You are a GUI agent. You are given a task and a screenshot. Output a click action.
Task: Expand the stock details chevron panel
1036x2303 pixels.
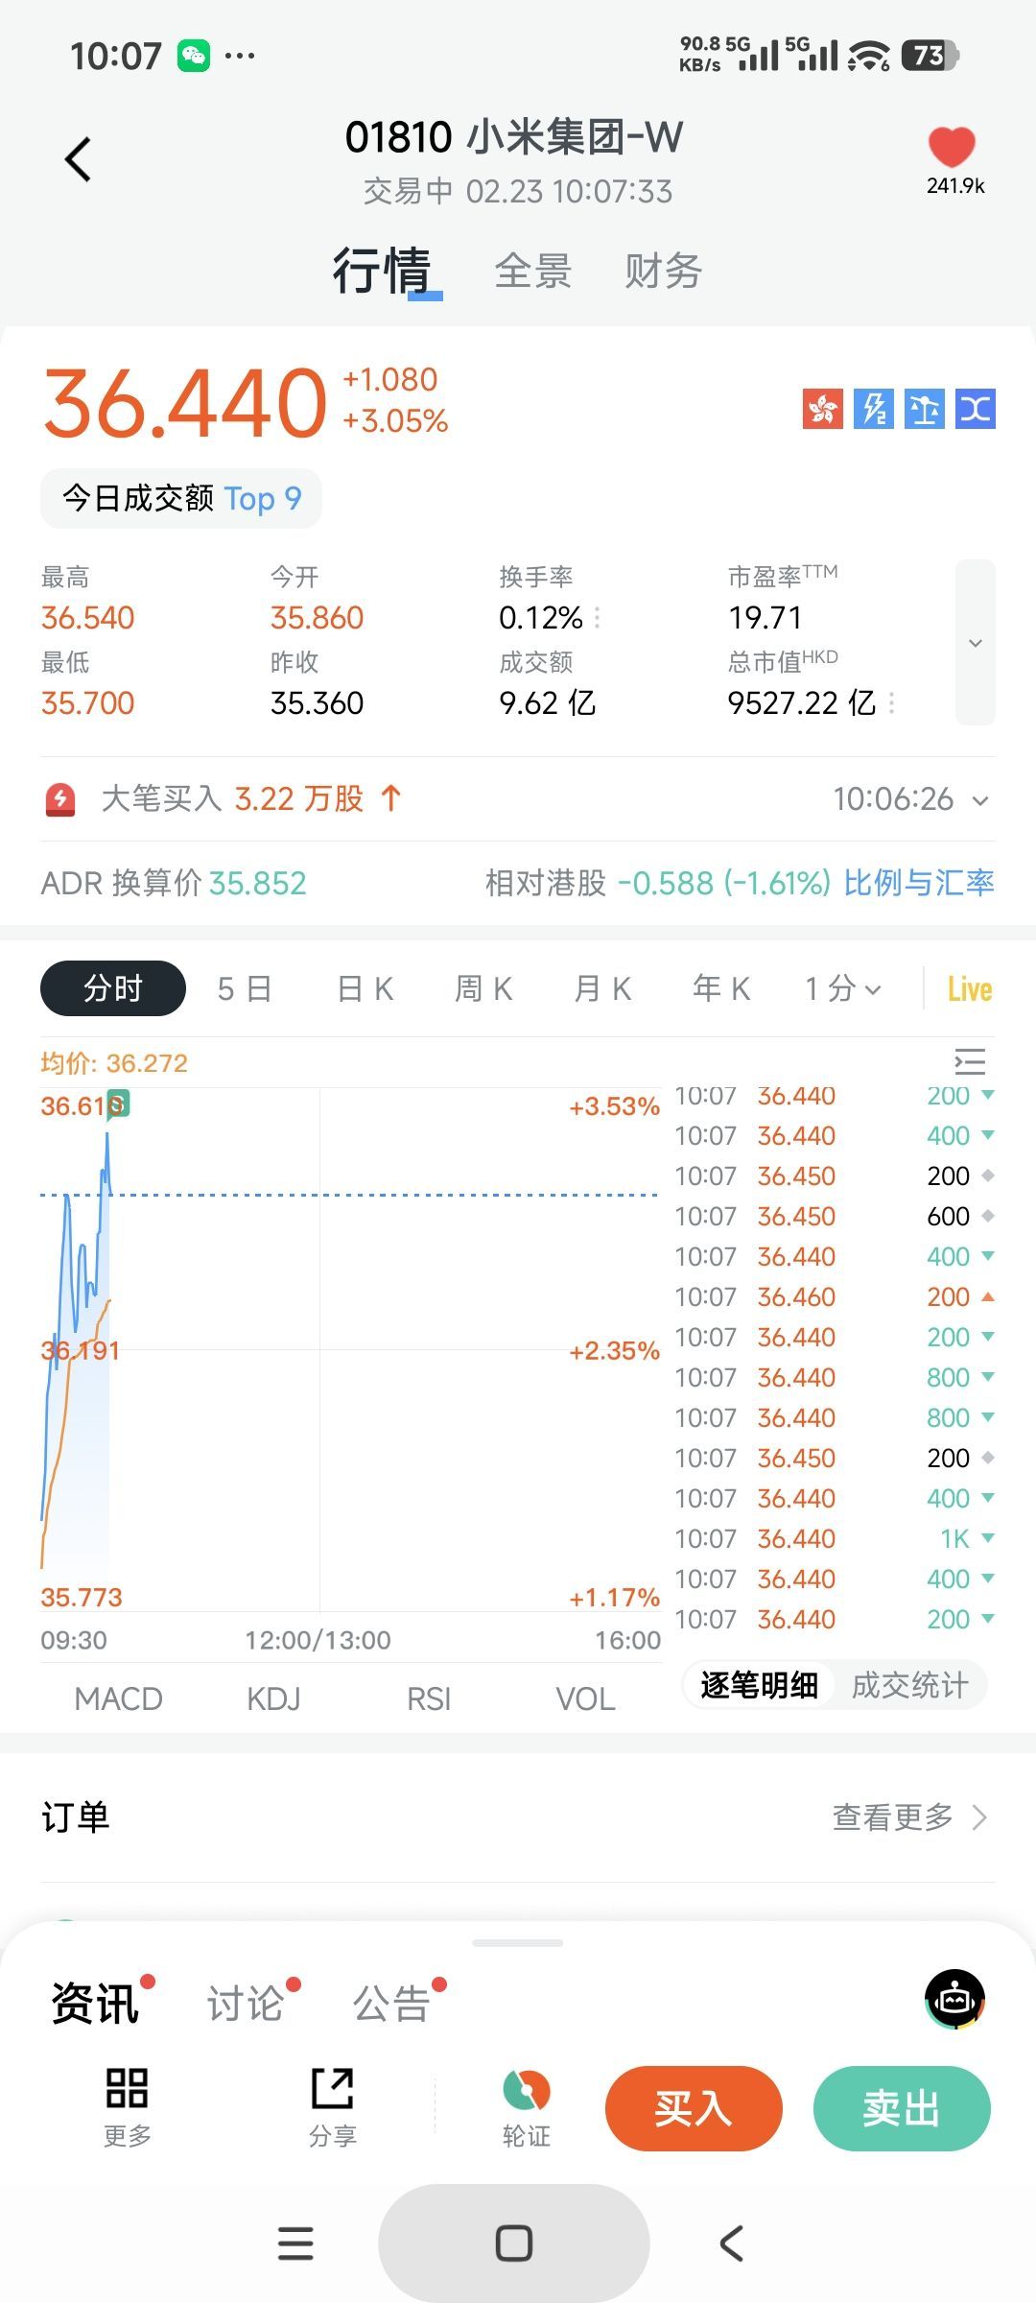coord(975,643)
